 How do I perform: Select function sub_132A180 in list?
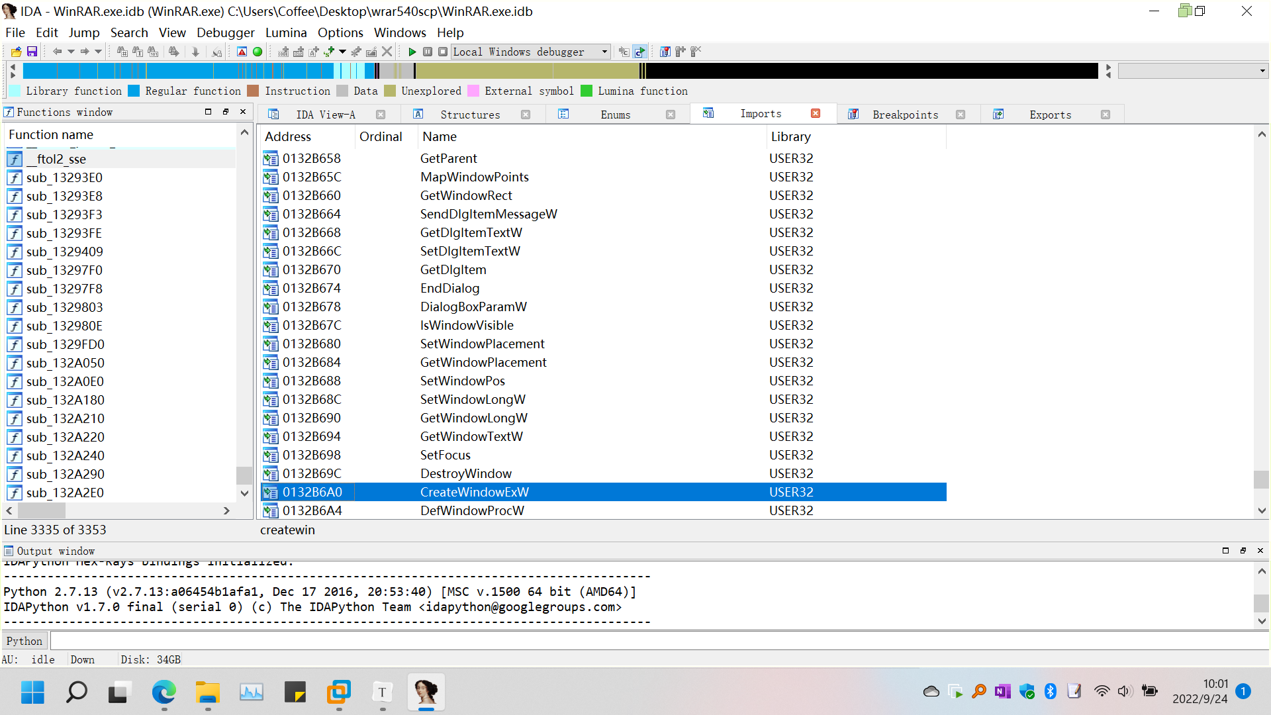pos(120,400)
